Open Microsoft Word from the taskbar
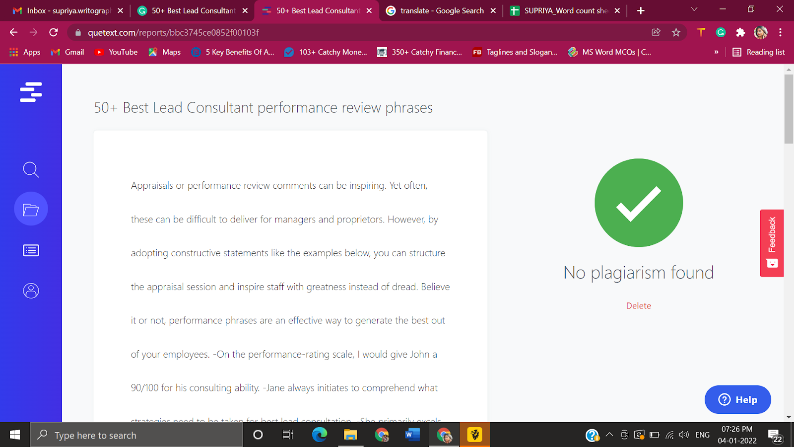 pyautogui.click(x=412, y=435)
